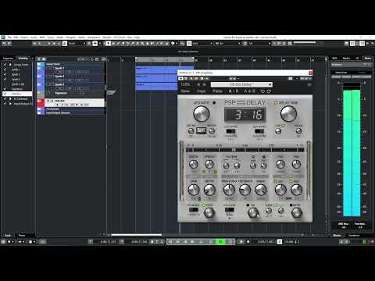The width and height of the screenshot is (375, 281).
Task: Click the 100% plugin zoom value
Action: (x=185, y=84)
